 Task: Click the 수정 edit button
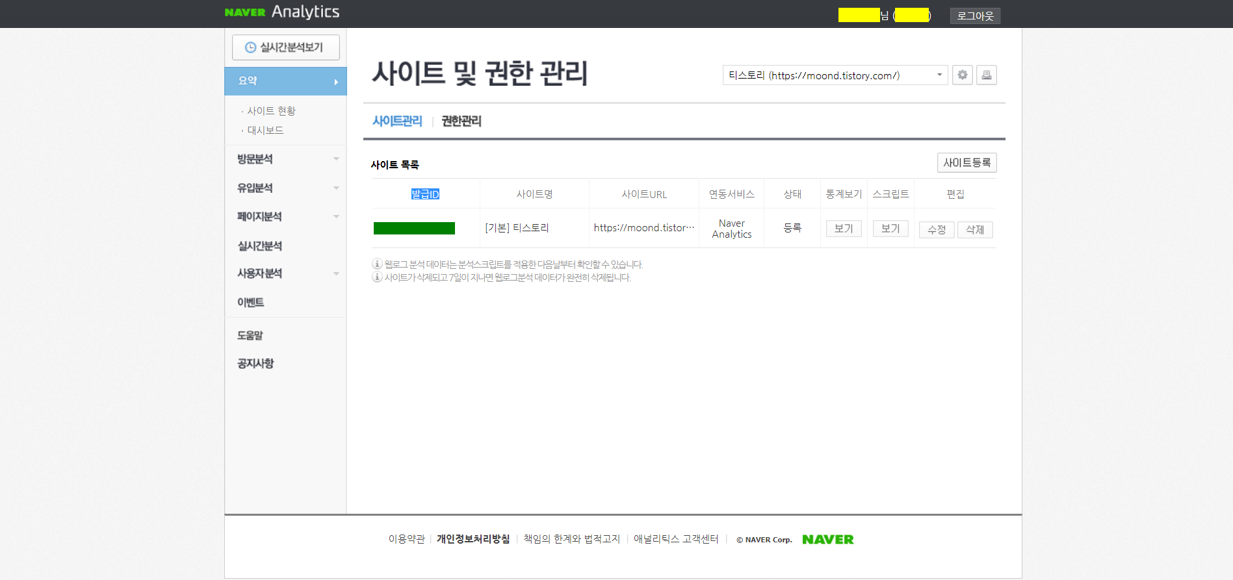click(937, 230)
